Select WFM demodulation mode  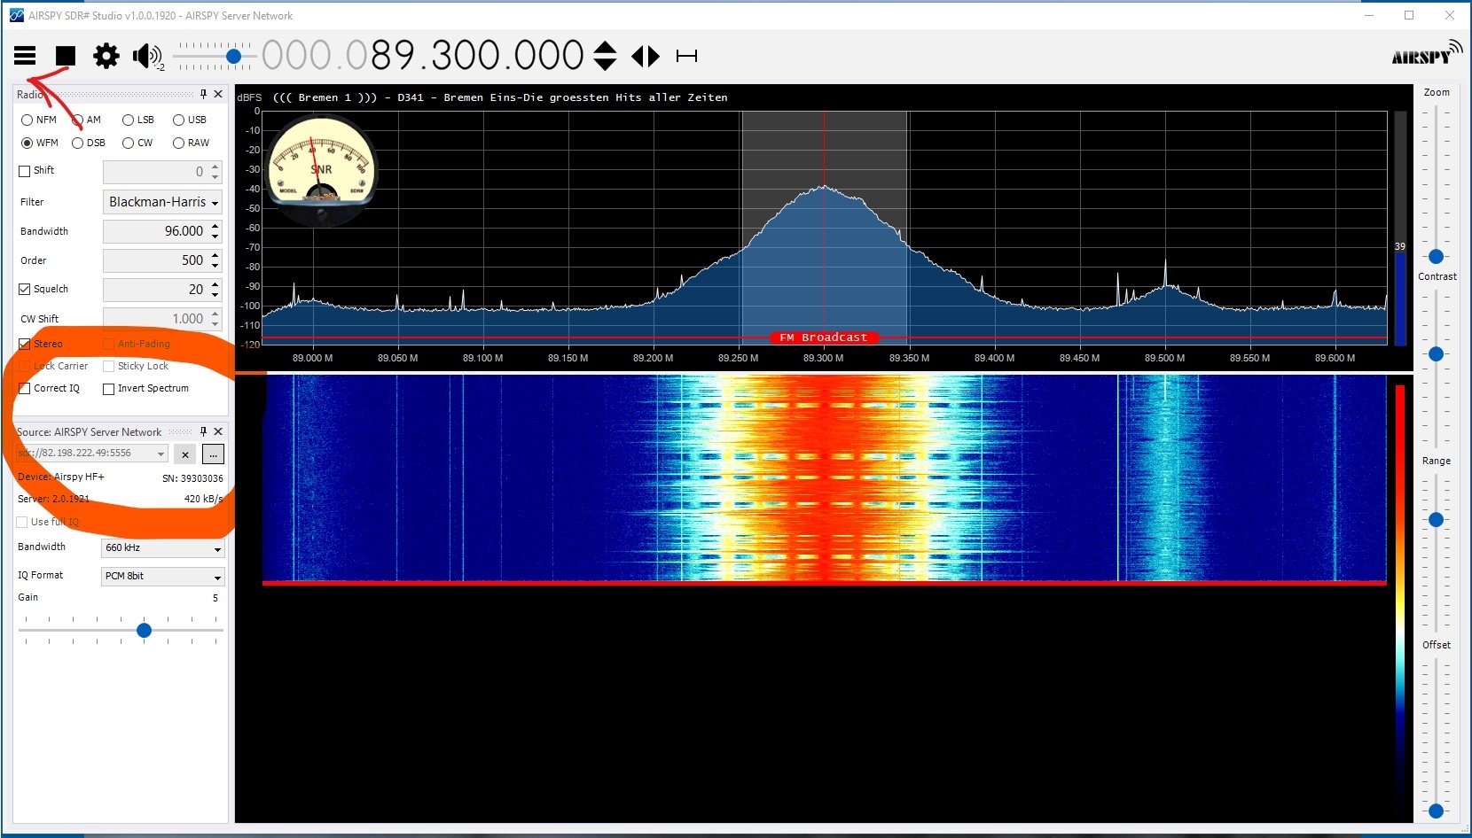tap(39, 143)
